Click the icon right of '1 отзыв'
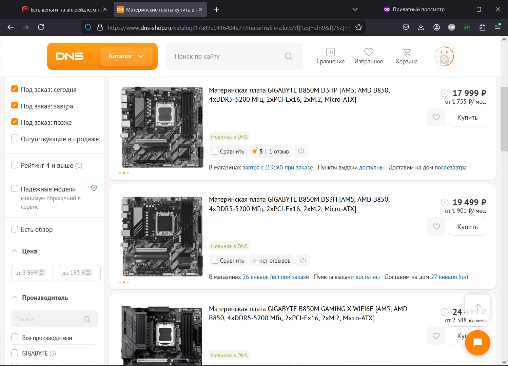 (301, 151)
